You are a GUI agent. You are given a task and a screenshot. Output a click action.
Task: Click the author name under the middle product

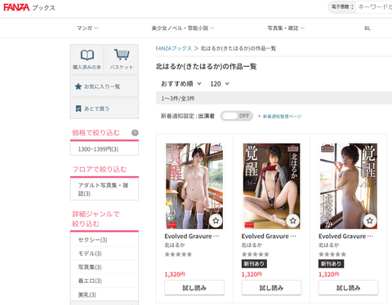pyautogui.click(x=252, y=245)
